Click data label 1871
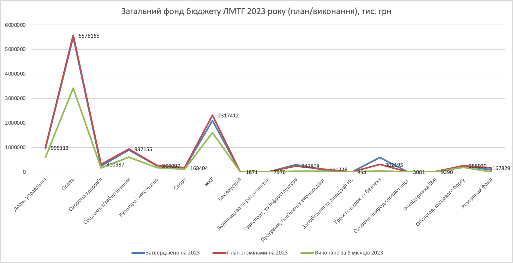The width and height of the screenshot is (513, 263). pos(252,172)
